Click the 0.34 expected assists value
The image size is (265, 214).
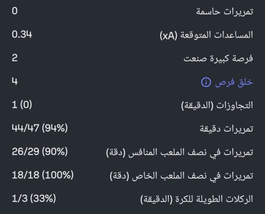[x=22, y=35]
